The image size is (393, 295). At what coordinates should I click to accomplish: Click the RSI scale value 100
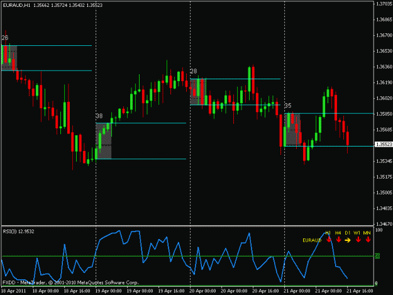tap(379, 230)
